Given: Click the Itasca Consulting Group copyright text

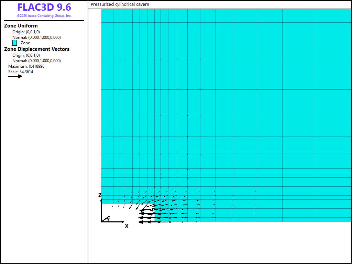Looking at the screenshot, I should (44, 16).
